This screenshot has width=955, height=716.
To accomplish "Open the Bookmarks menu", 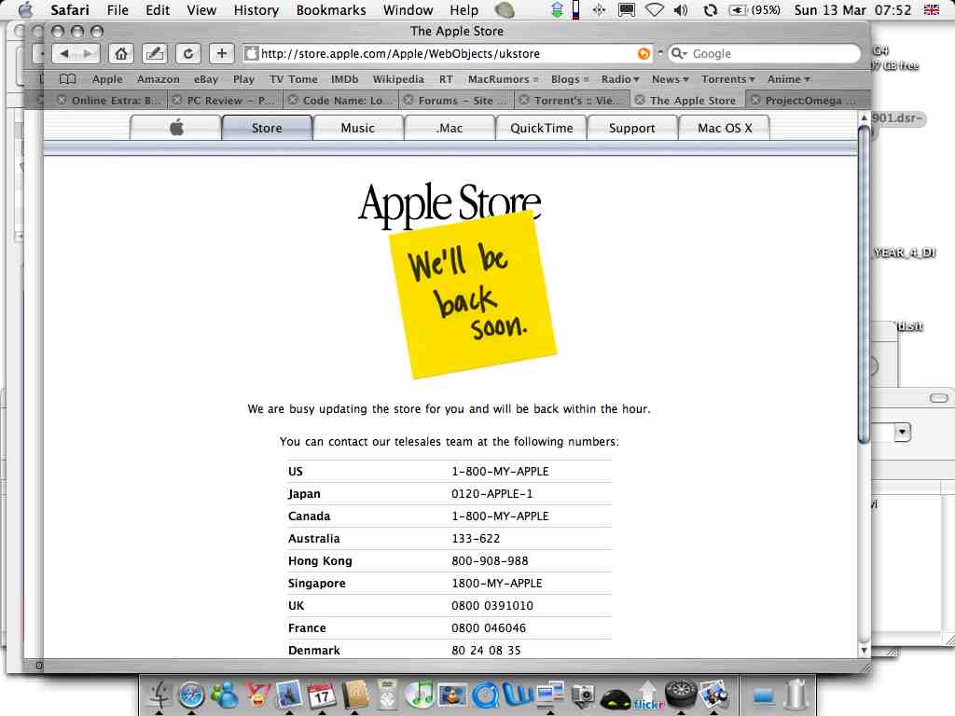I will 331,9.
